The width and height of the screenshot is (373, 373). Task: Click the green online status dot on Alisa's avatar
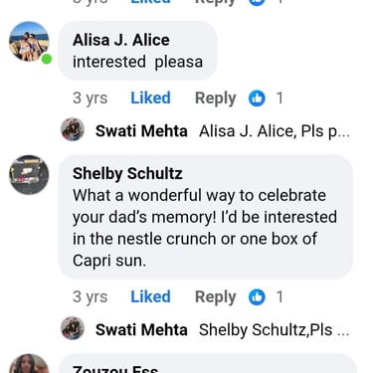point(47,60)
